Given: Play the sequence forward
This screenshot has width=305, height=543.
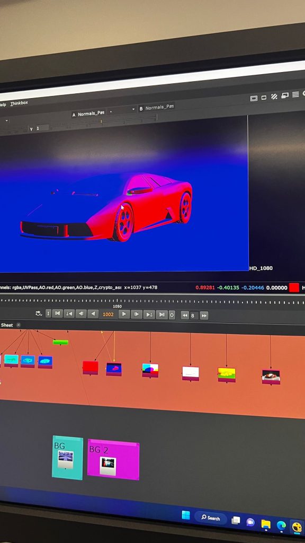Looking at the screenshot, I should pyautogui.click(x=124, y=314).
